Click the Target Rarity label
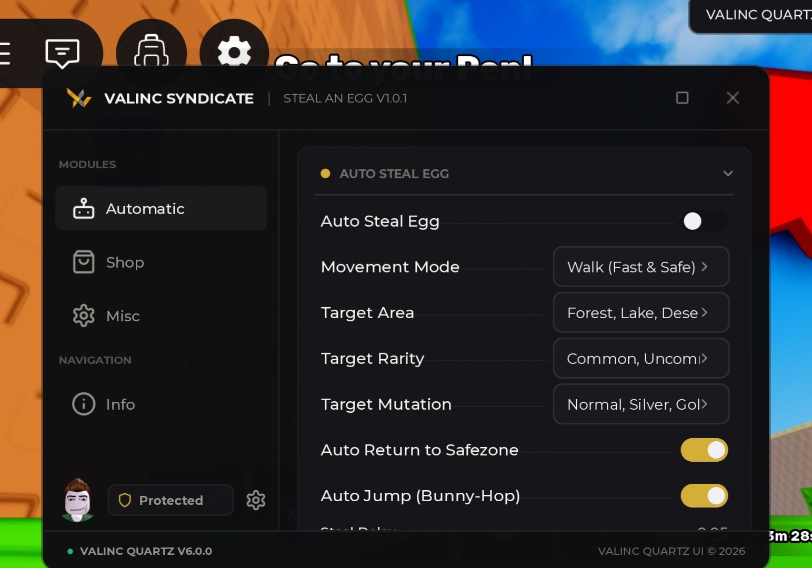 click(x=373, y=358)
